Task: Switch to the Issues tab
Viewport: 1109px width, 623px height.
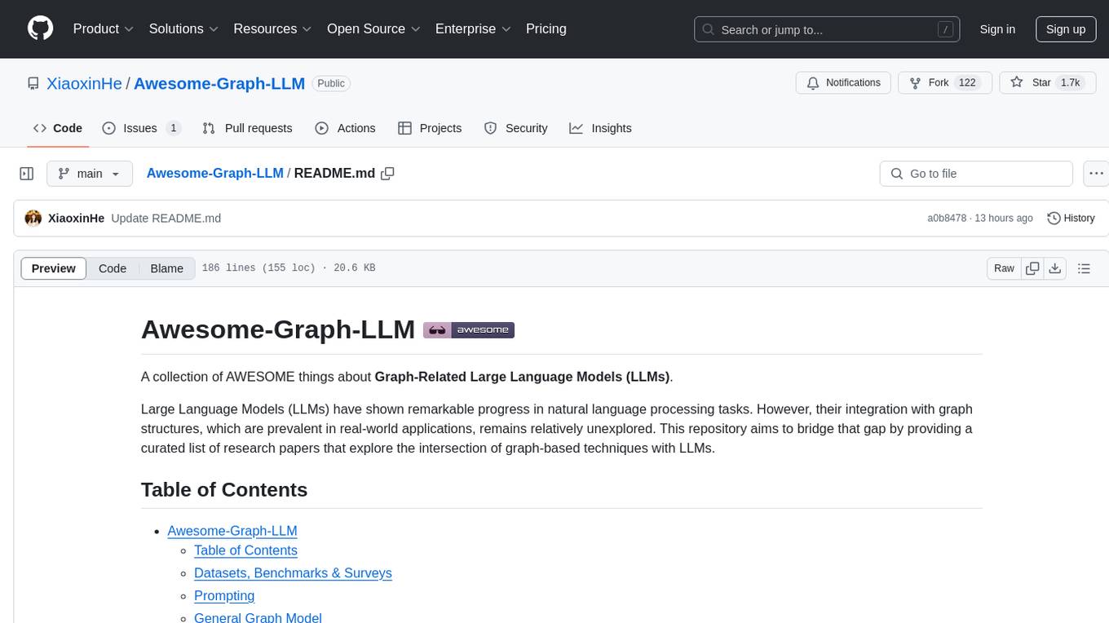Action: pos(141,128)
